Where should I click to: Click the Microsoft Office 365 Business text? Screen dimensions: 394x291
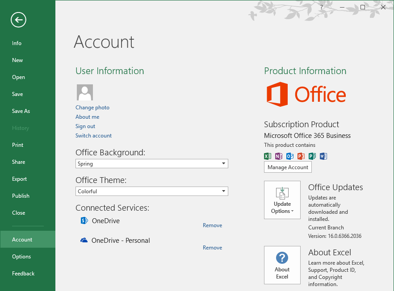307,136
